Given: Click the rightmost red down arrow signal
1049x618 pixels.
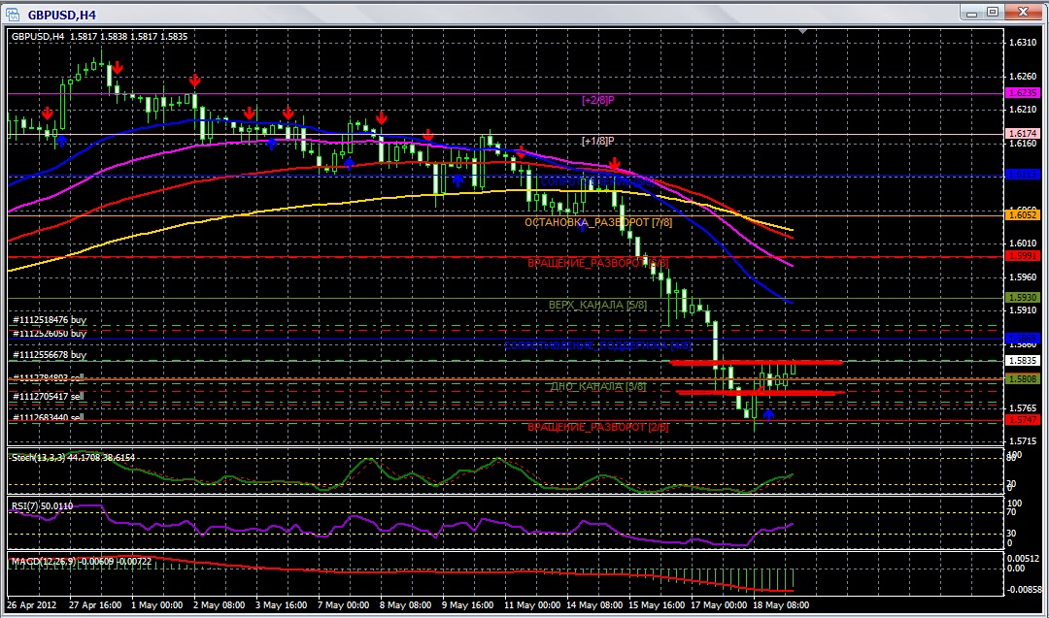Looking at the screenshot, I should coord(615,165).
